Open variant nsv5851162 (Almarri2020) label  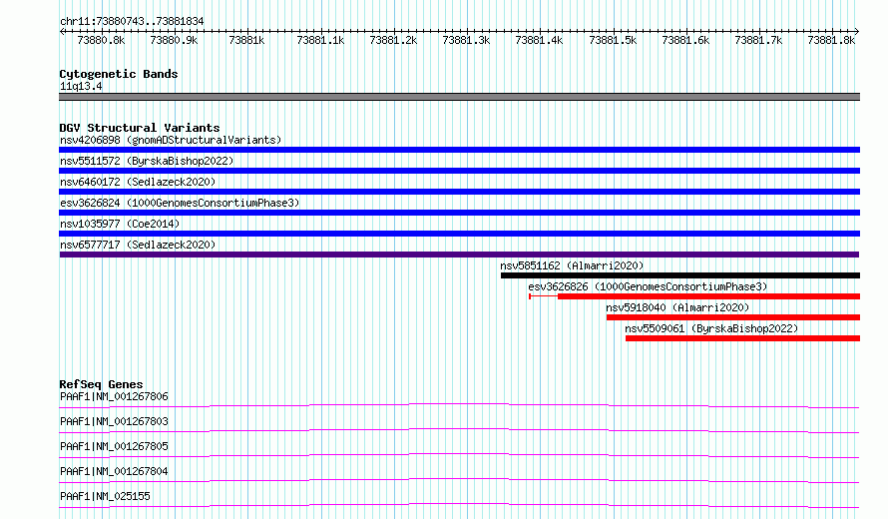point(572,265)
